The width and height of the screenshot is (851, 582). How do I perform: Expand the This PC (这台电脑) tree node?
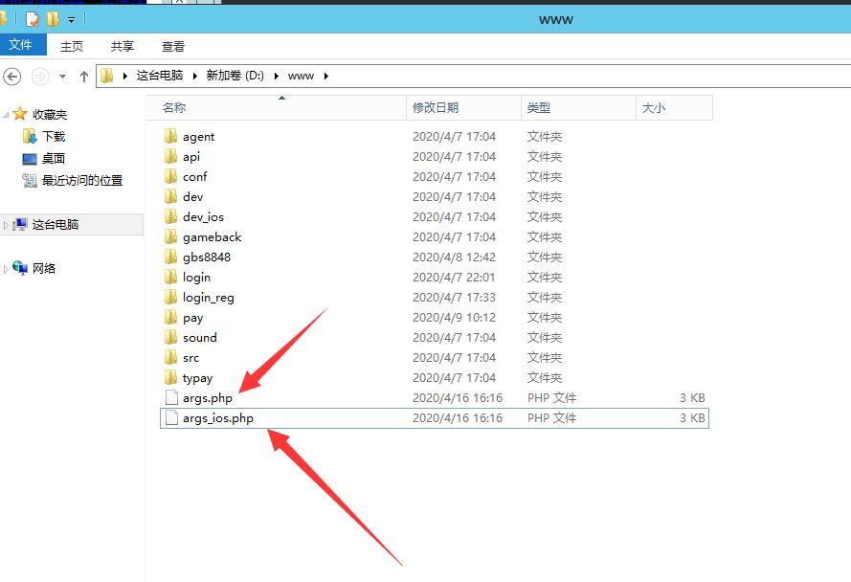pyautogui.click(x=7, y=225)
